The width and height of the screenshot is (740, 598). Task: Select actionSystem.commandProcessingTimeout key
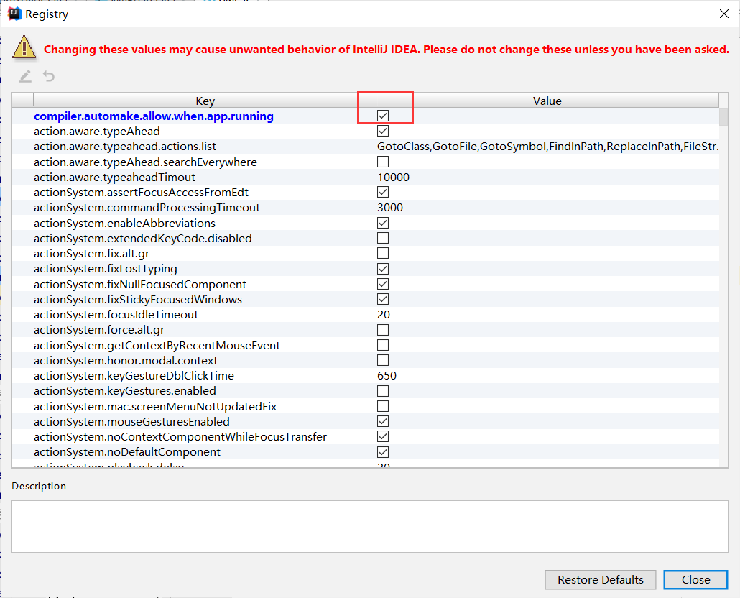[x=147, y=207]
